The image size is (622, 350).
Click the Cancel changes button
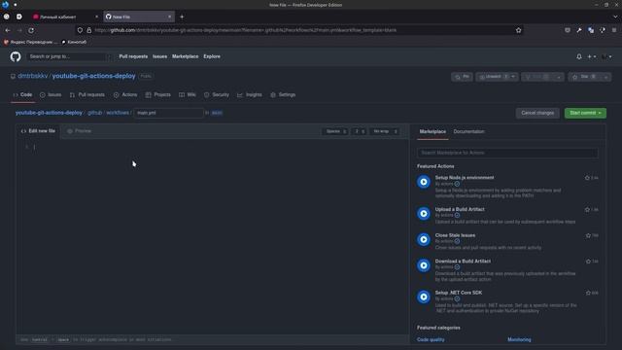tap(537, 113)
